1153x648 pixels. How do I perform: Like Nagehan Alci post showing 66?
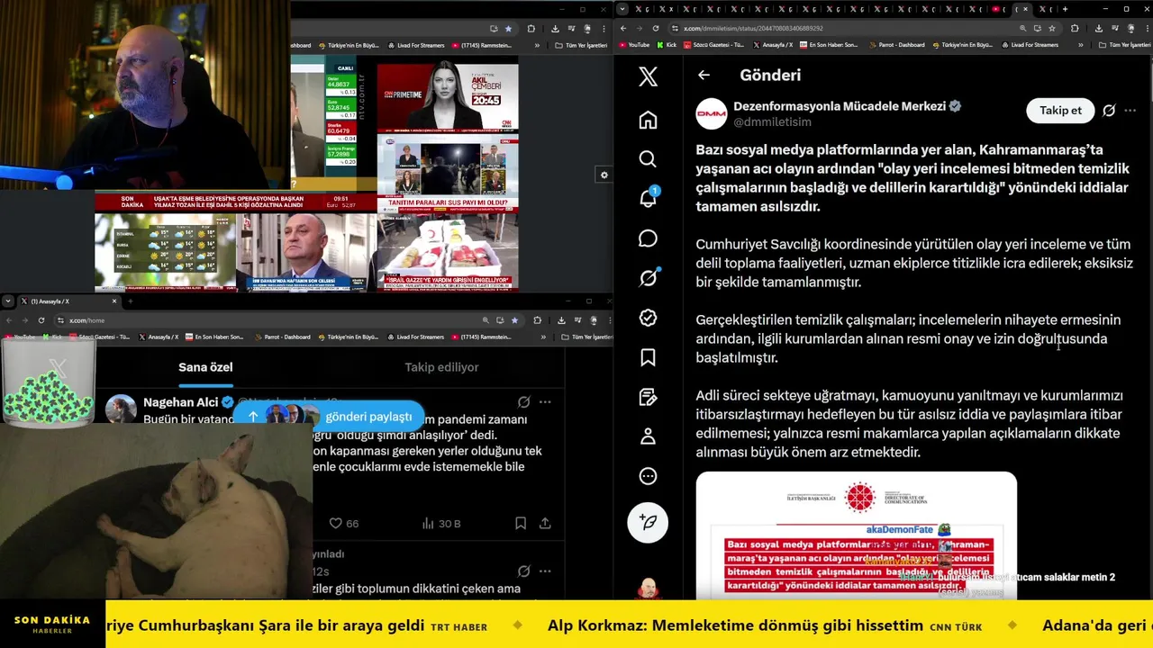click(343, 523)
